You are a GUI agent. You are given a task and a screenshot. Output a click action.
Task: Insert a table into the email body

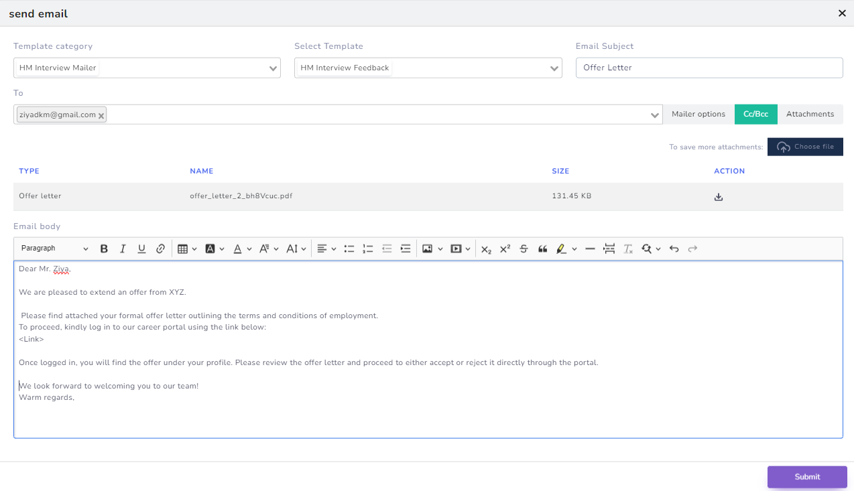(x=182, y=249)
